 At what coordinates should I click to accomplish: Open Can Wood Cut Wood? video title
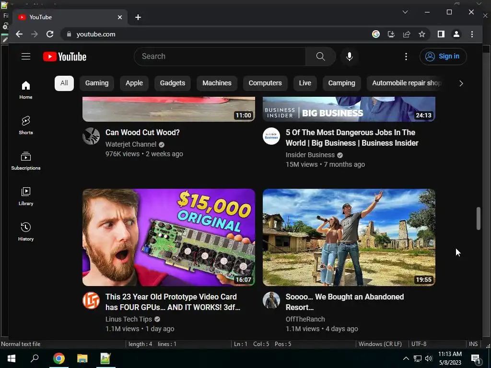tap(142, 132)
